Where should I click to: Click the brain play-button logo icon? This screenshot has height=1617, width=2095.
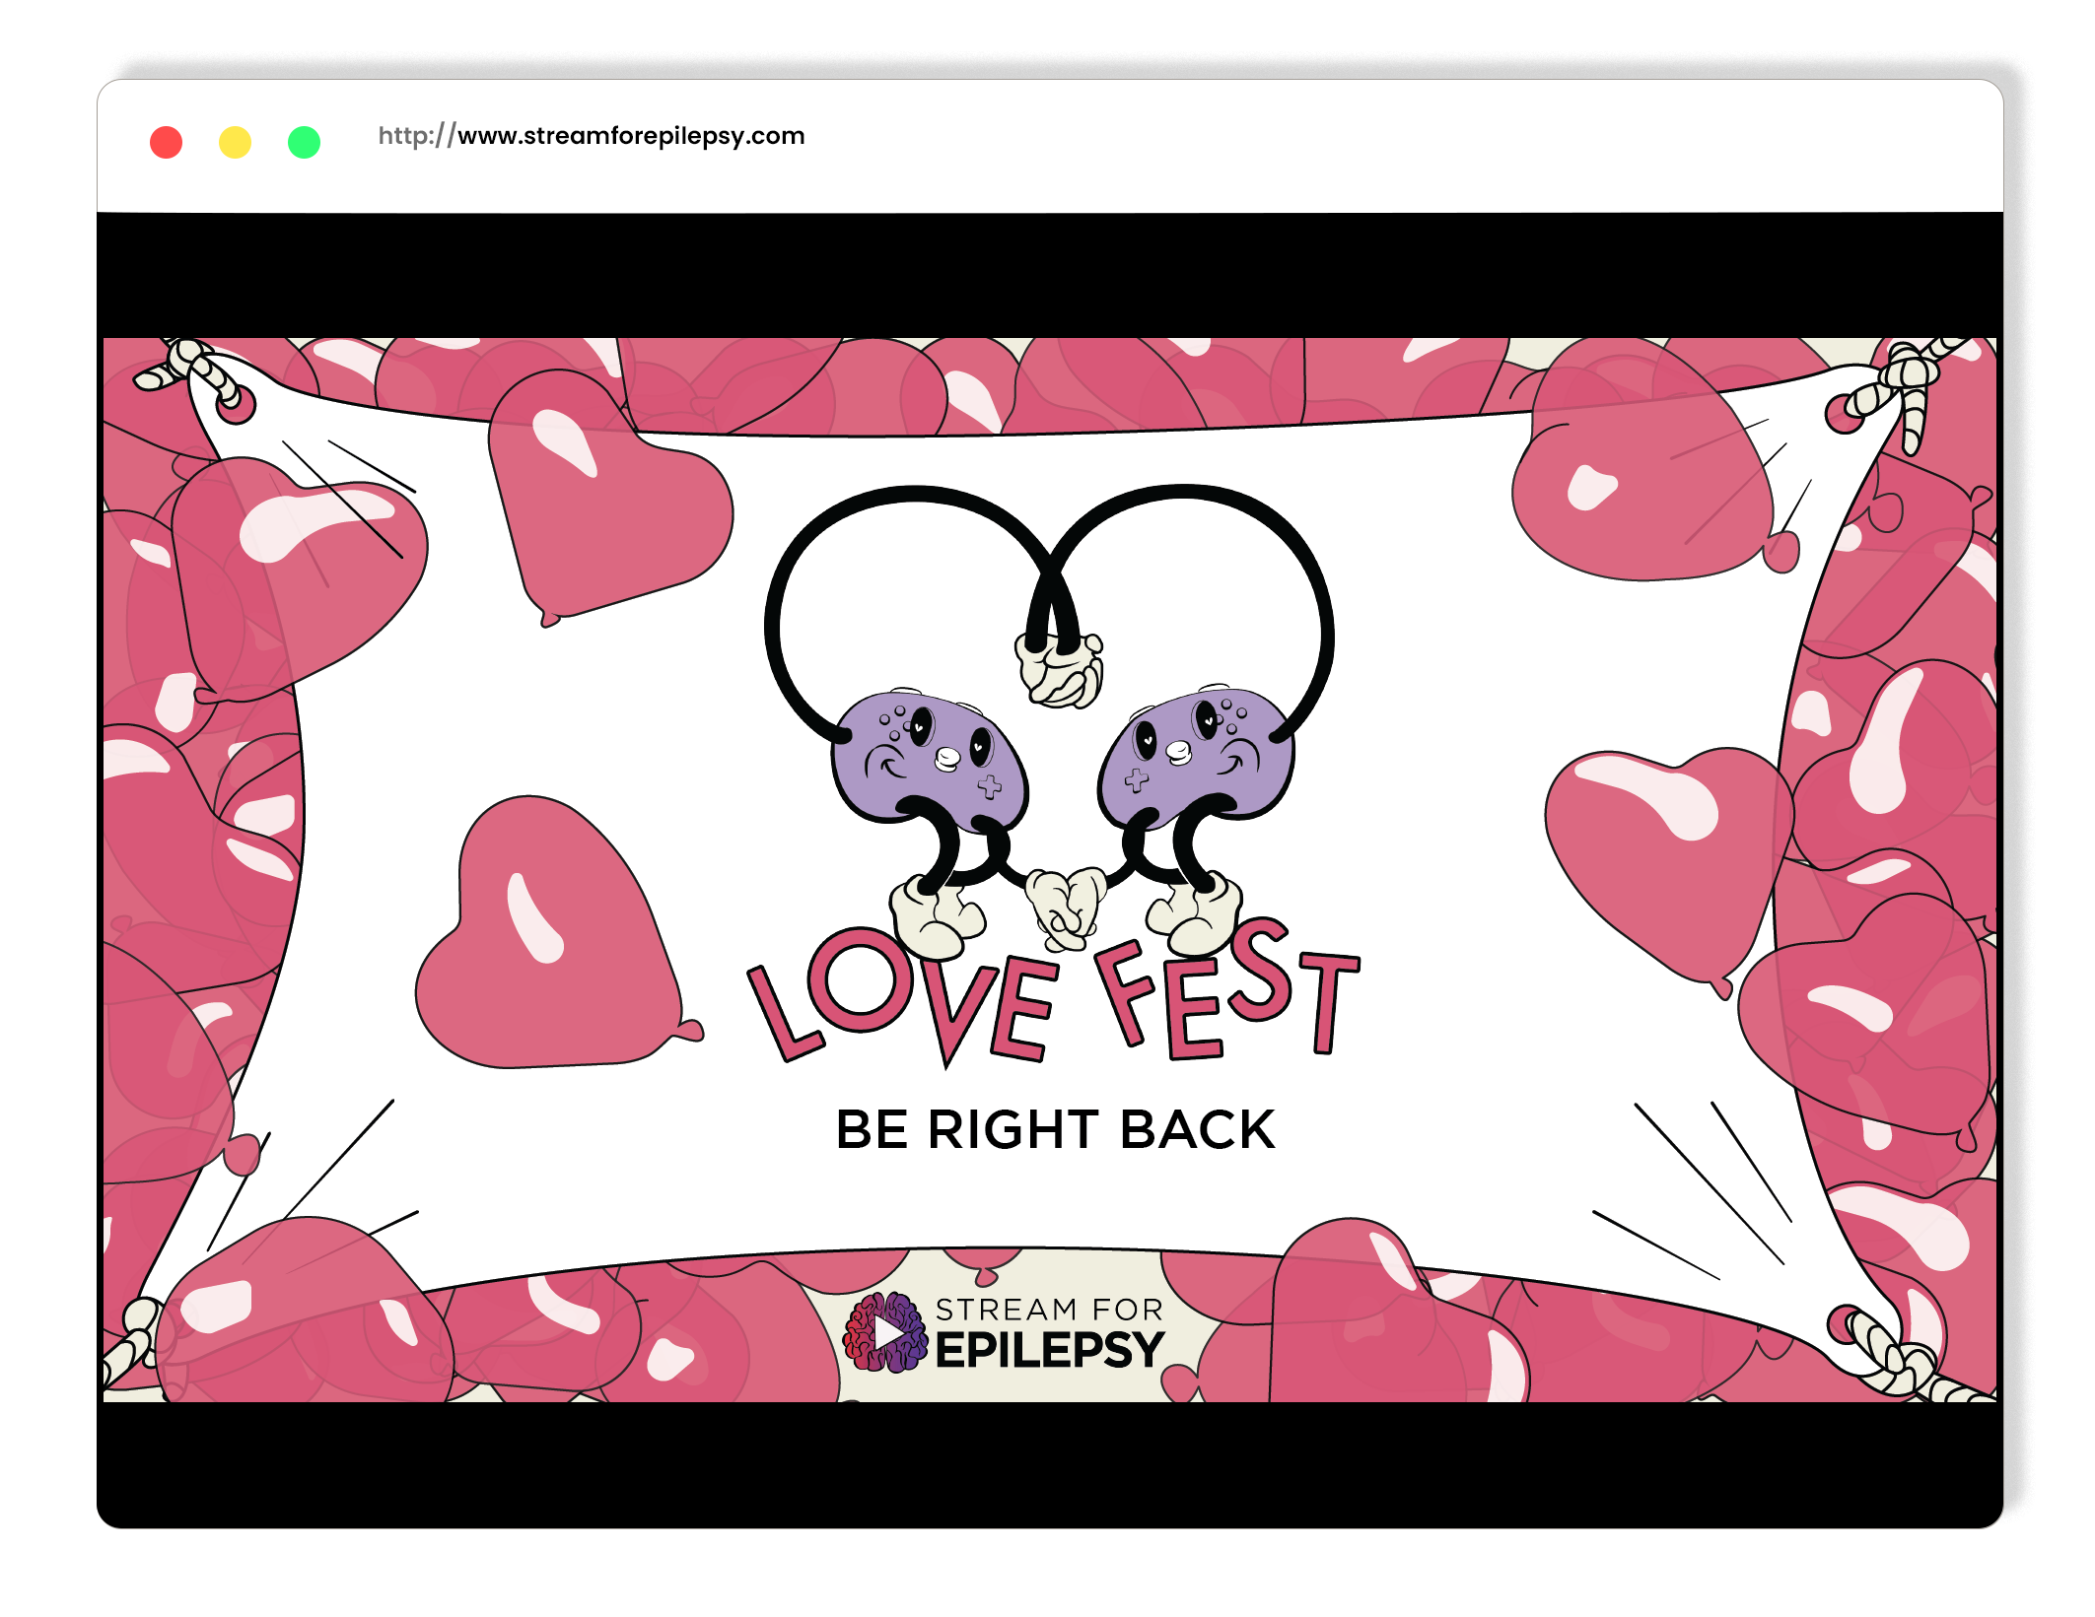885,1332
